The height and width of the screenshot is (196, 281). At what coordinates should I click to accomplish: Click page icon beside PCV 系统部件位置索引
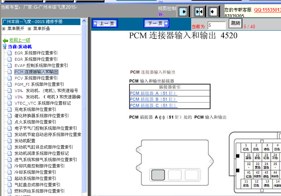[10, 78]
